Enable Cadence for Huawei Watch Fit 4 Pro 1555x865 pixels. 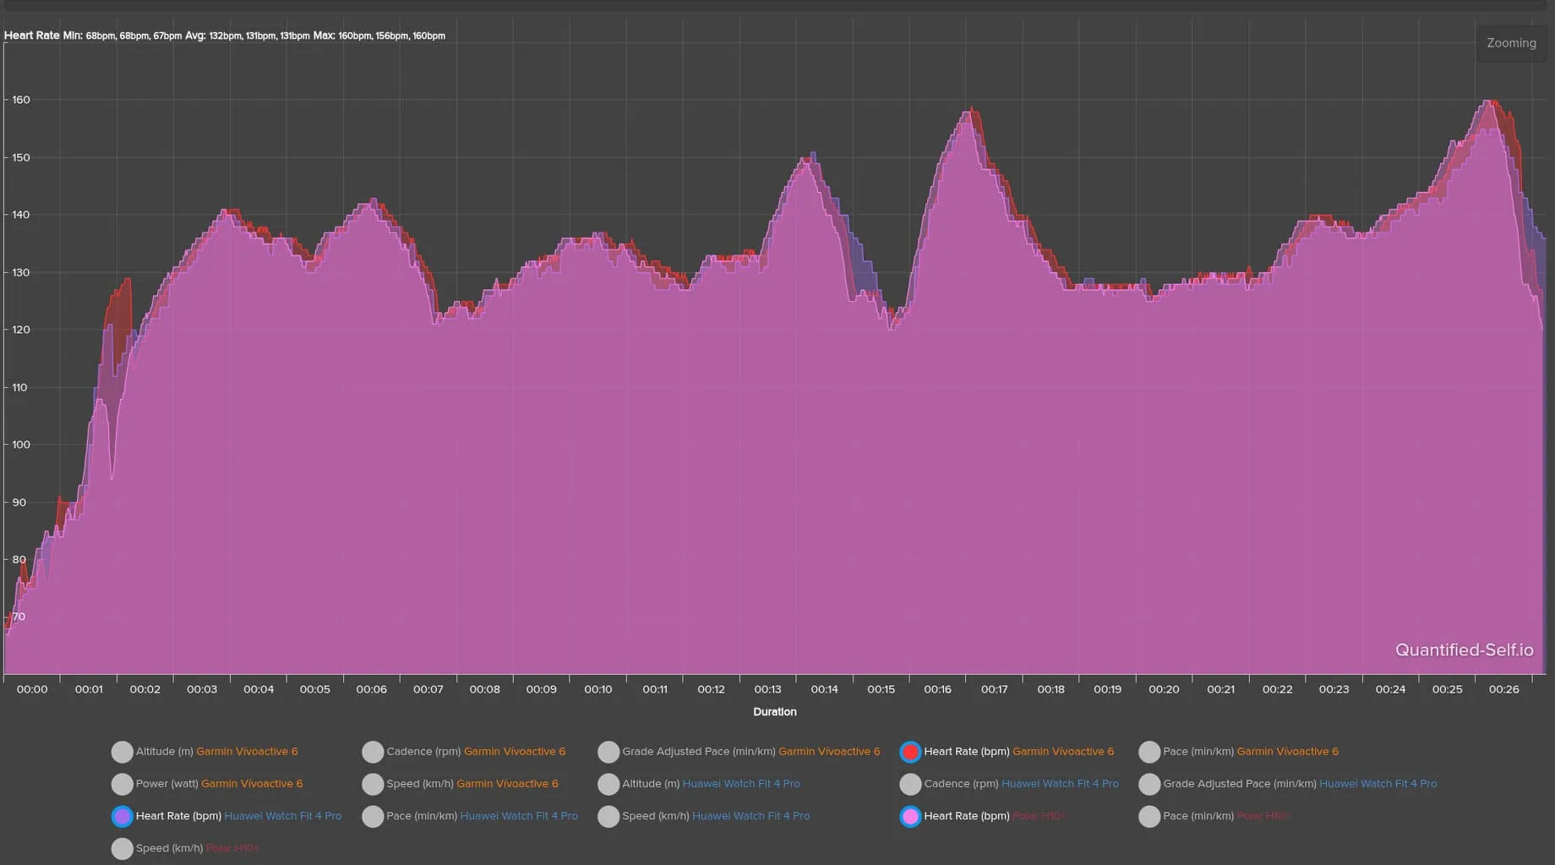910,784
